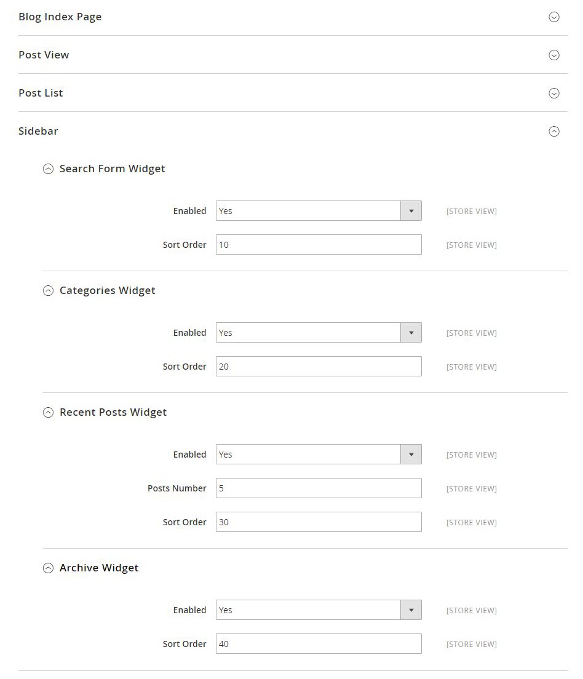The width and height of the screenshot is (583, 679).
Task: Click the Archive Widget Sort Order value 40
Action: point(318,643)
